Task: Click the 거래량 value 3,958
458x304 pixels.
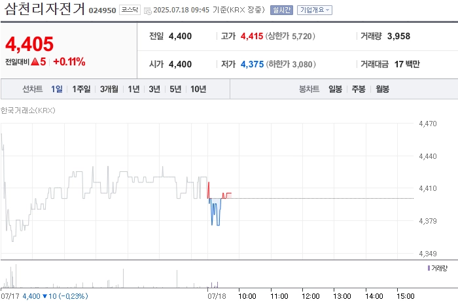Action: [398, 36]
